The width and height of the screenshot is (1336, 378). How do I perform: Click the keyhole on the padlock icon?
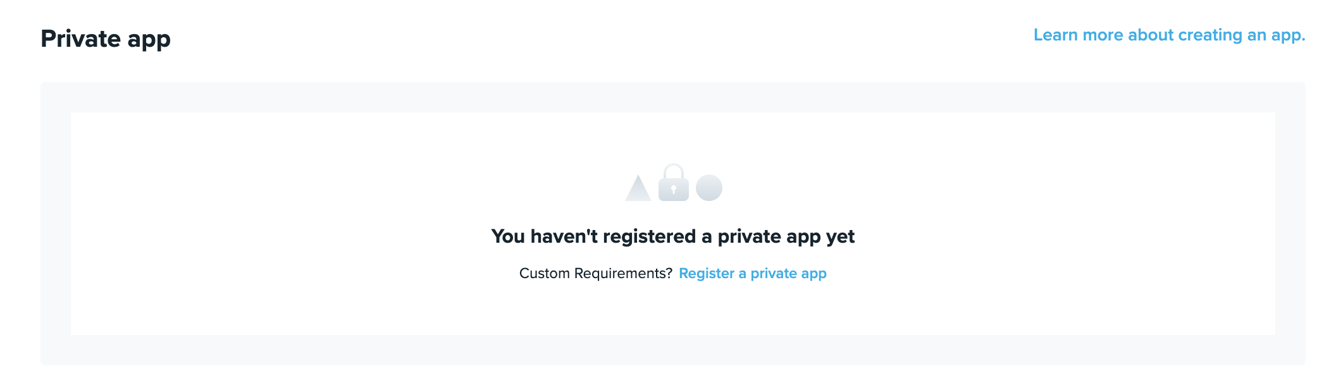coord(673,190)
